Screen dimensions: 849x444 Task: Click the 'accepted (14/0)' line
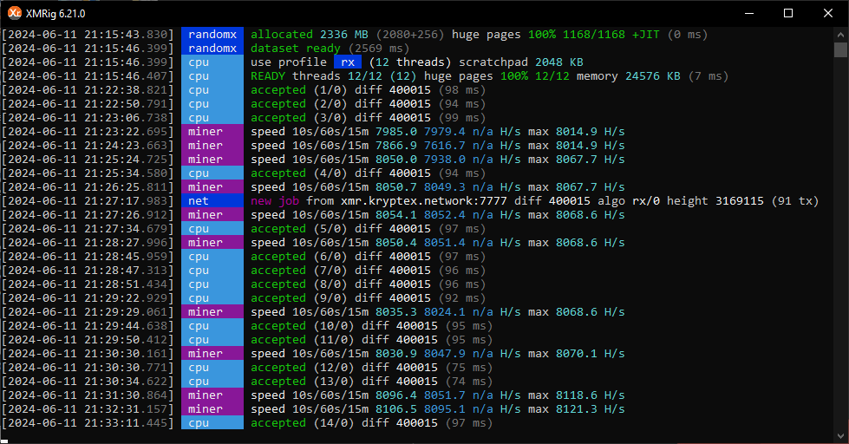[x=371, y=423]
